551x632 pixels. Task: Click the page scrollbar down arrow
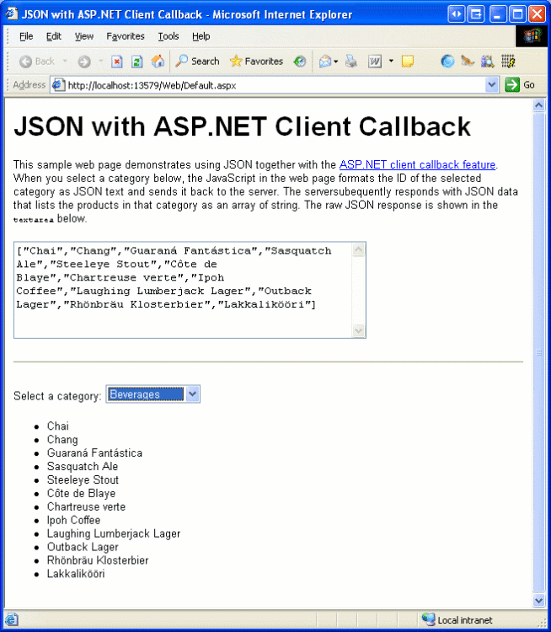click(539, 601)
